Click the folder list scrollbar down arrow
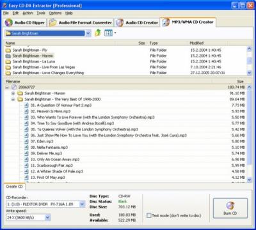Screen dimensions: 256x230 [x=249, y=73]
